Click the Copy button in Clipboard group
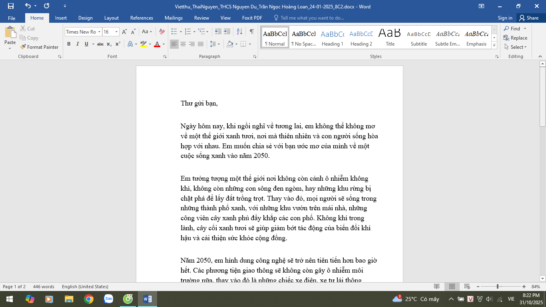 pos(29,38)
